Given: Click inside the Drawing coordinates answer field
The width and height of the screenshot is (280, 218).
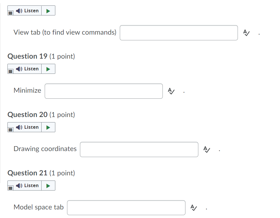Looking at the screenshot, I should point(139,149).
